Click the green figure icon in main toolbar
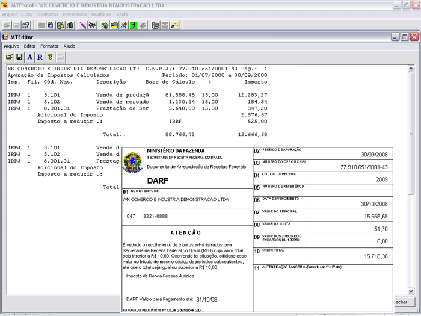This screenshot has width=421, height=316. pyautogui.click(x=134, y=25)
